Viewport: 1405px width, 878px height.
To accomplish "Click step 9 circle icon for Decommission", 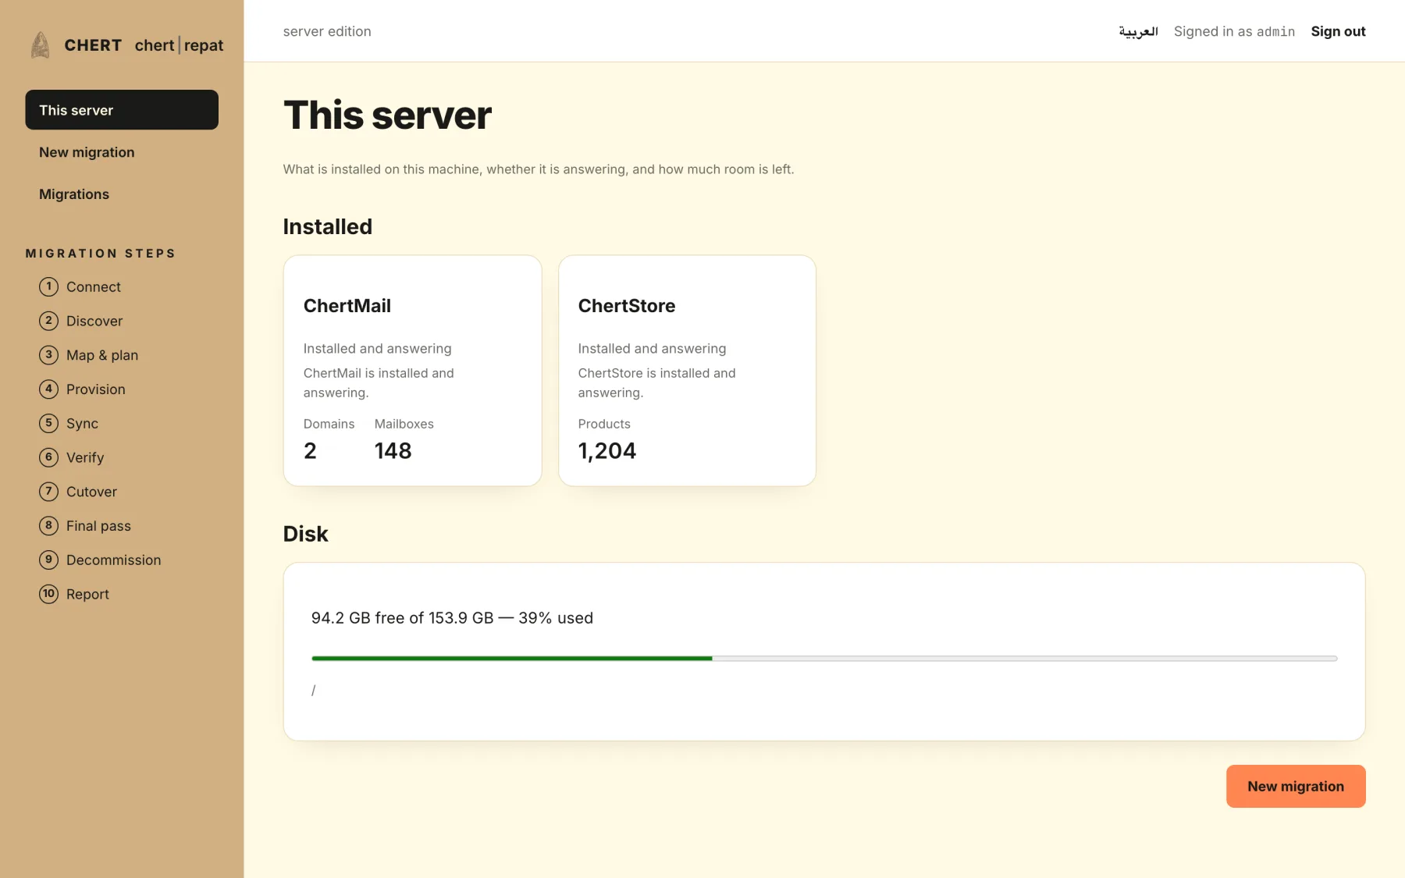I will point(48,560).
